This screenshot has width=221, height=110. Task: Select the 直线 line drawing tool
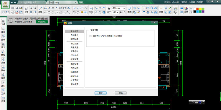coord(40,10)
